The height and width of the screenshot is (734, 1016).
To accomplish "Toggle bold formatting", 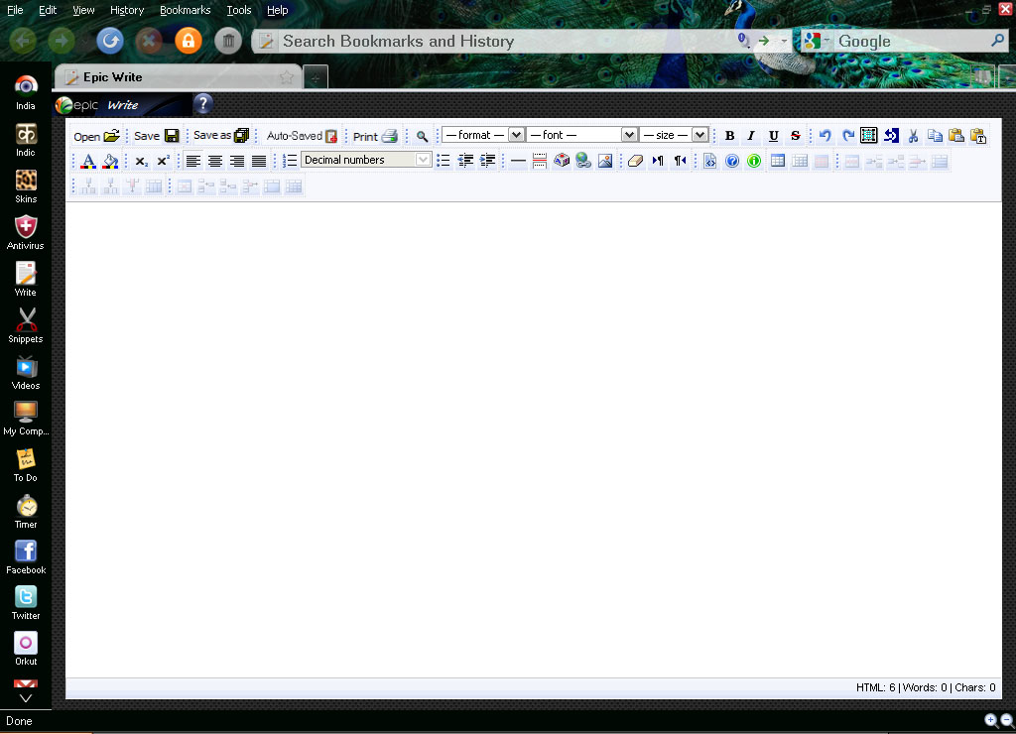I will 729,135.
